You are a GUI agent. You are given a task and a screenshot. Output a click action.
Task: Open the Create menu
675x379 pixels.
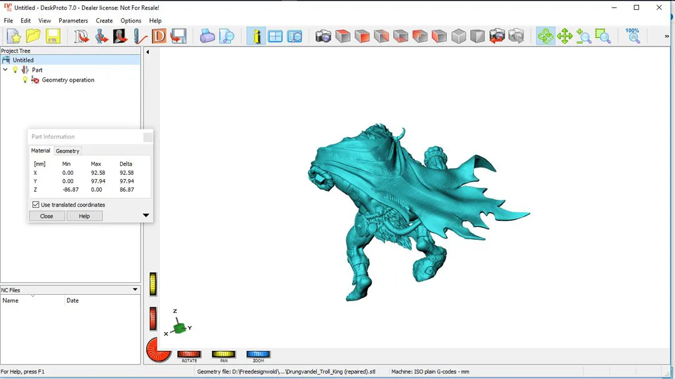coord(104,21)
